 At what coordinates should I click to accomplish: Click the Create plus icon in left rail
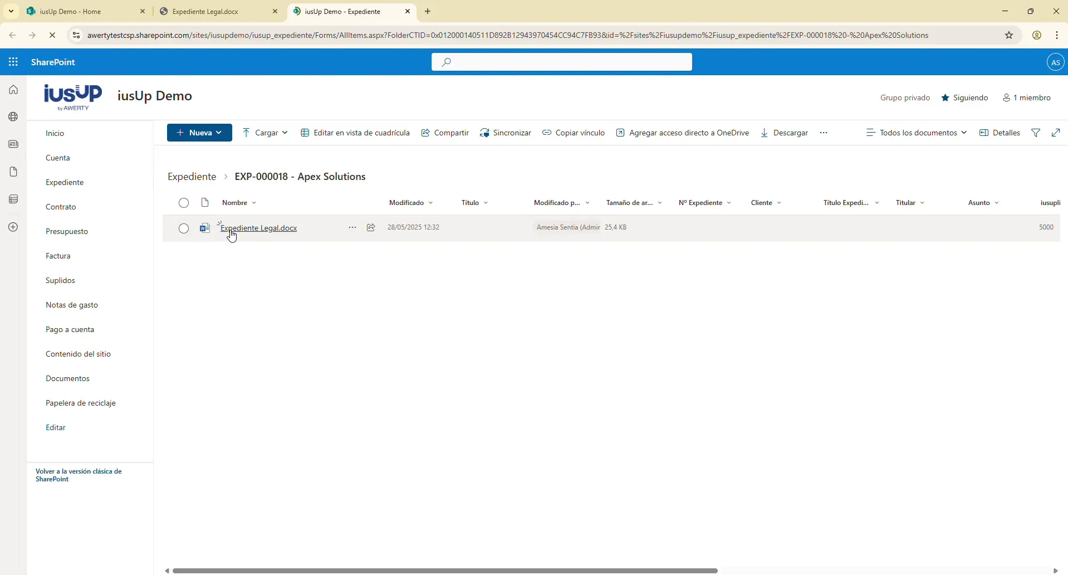pyautogui.click(x=13, y=227)
